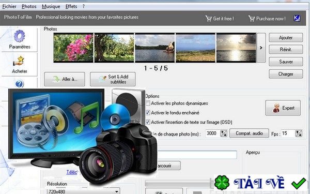Image resolution: width=310 pixels, height=194 pixels.
Task: Open the Expert settings button
Action: pyautogui.click(x=283, y=108)
